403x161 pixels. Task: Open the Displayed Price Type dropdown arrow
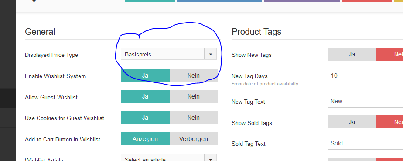(x=211, y=54)
